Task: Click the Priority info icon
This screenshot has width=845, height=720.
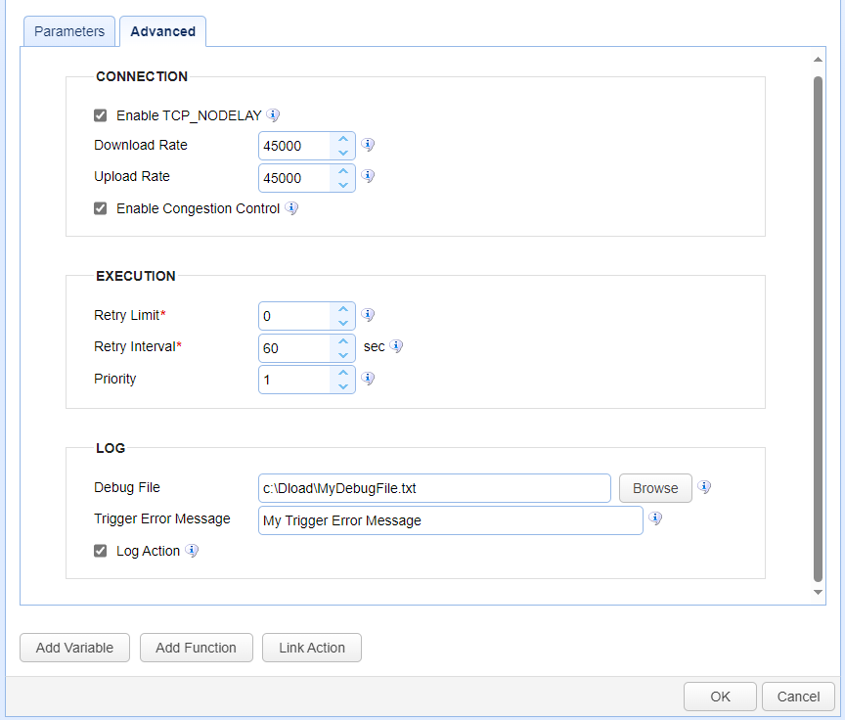Action: (x=368, y=379)
